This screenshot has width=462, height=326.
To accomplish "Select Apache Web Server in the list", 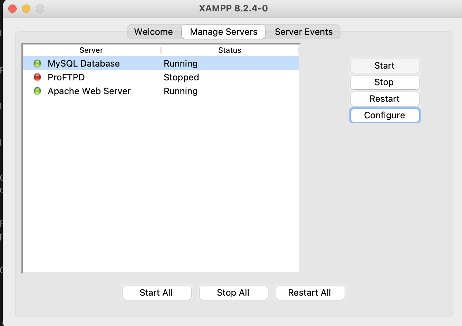I will click(x=161, y=91).
